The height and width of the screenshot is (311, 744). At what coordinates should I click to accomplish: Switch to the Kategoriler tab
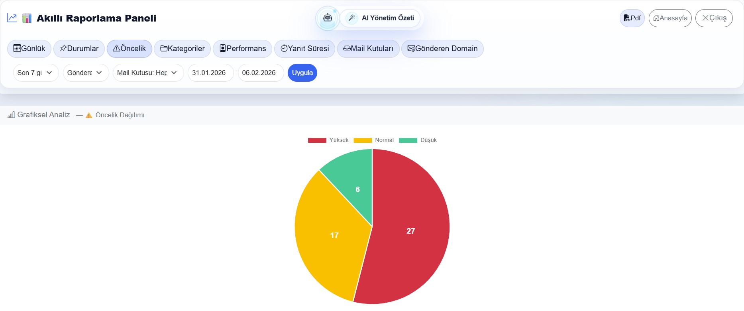182,49
